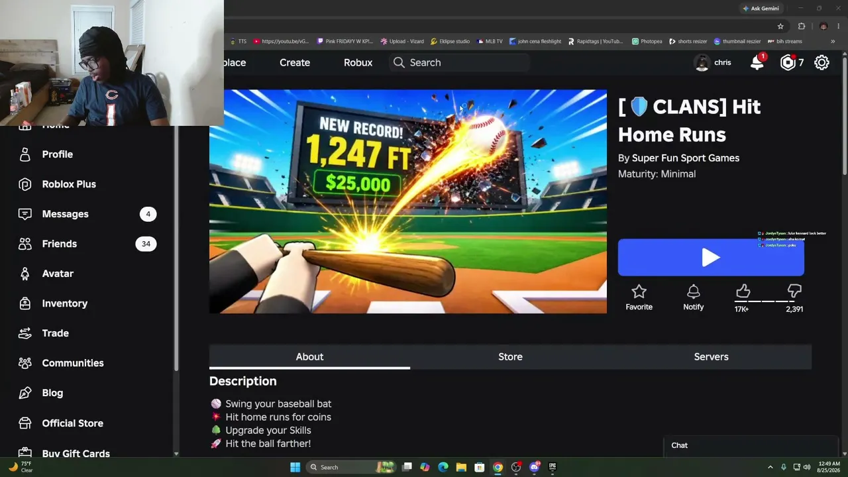Image resolution: width=848 pixels, height=477 pixels.
Task: Open the Blog pencil icon
Action: coord(25,393)
